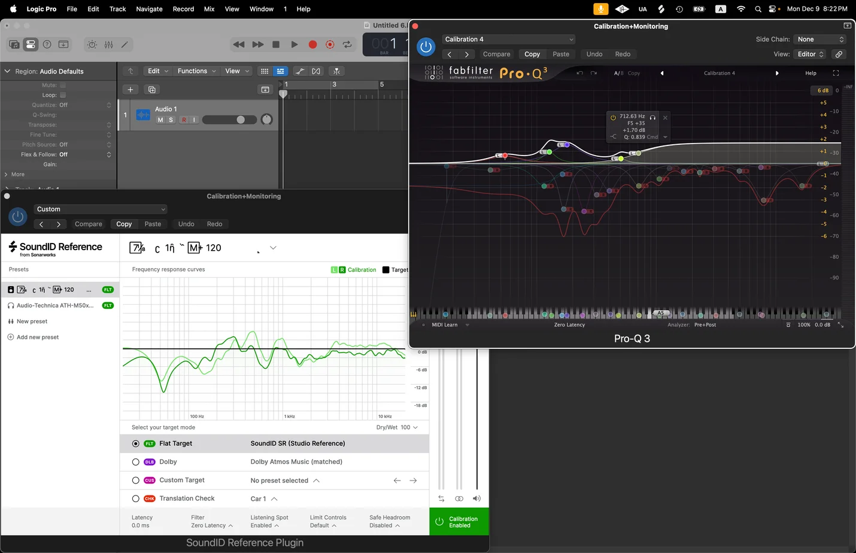
Task: Open the Record menu
Action: pos(183,9)
